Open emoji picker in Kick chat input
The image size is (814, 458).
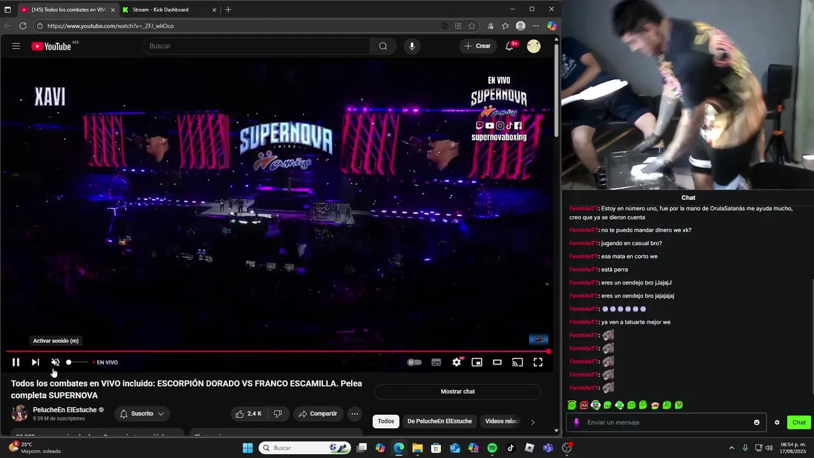(x=757, y=422)
